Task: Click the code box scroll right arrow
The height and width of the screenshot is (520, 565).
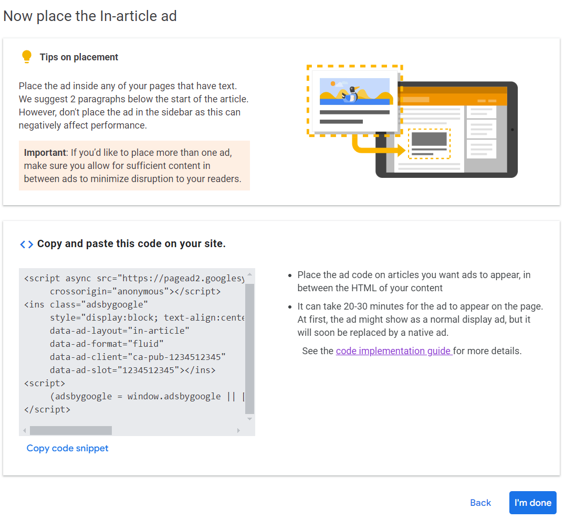Action: [238, 430]
